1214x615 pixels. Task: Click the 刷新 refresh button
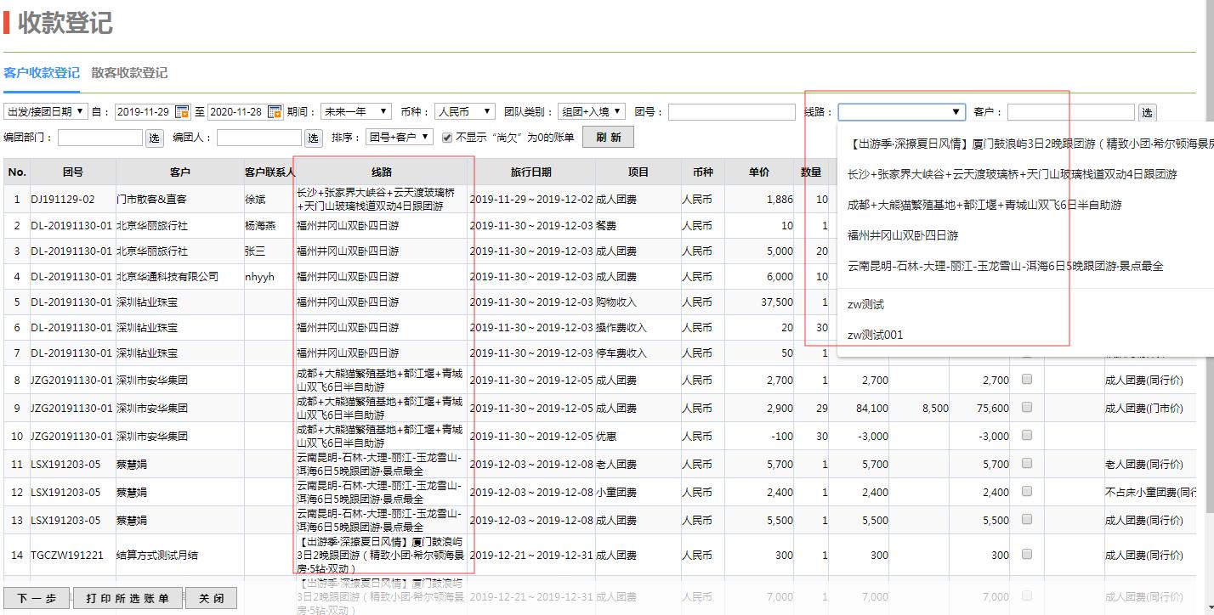pos(608,138)
